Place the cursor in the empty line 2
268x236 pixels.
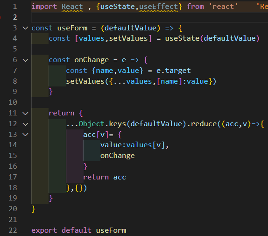(149, 17)
